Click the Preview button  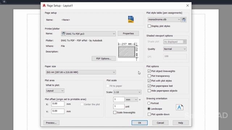(51, 123)
